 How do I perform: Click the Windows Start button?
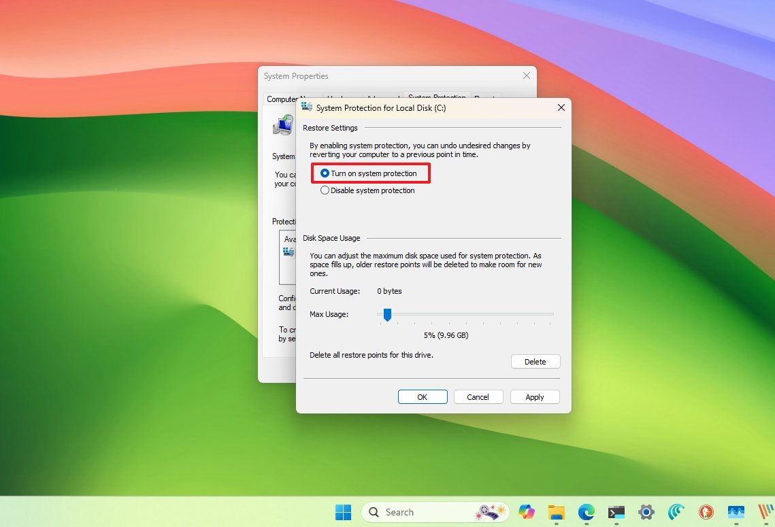(x=343, y=511)
